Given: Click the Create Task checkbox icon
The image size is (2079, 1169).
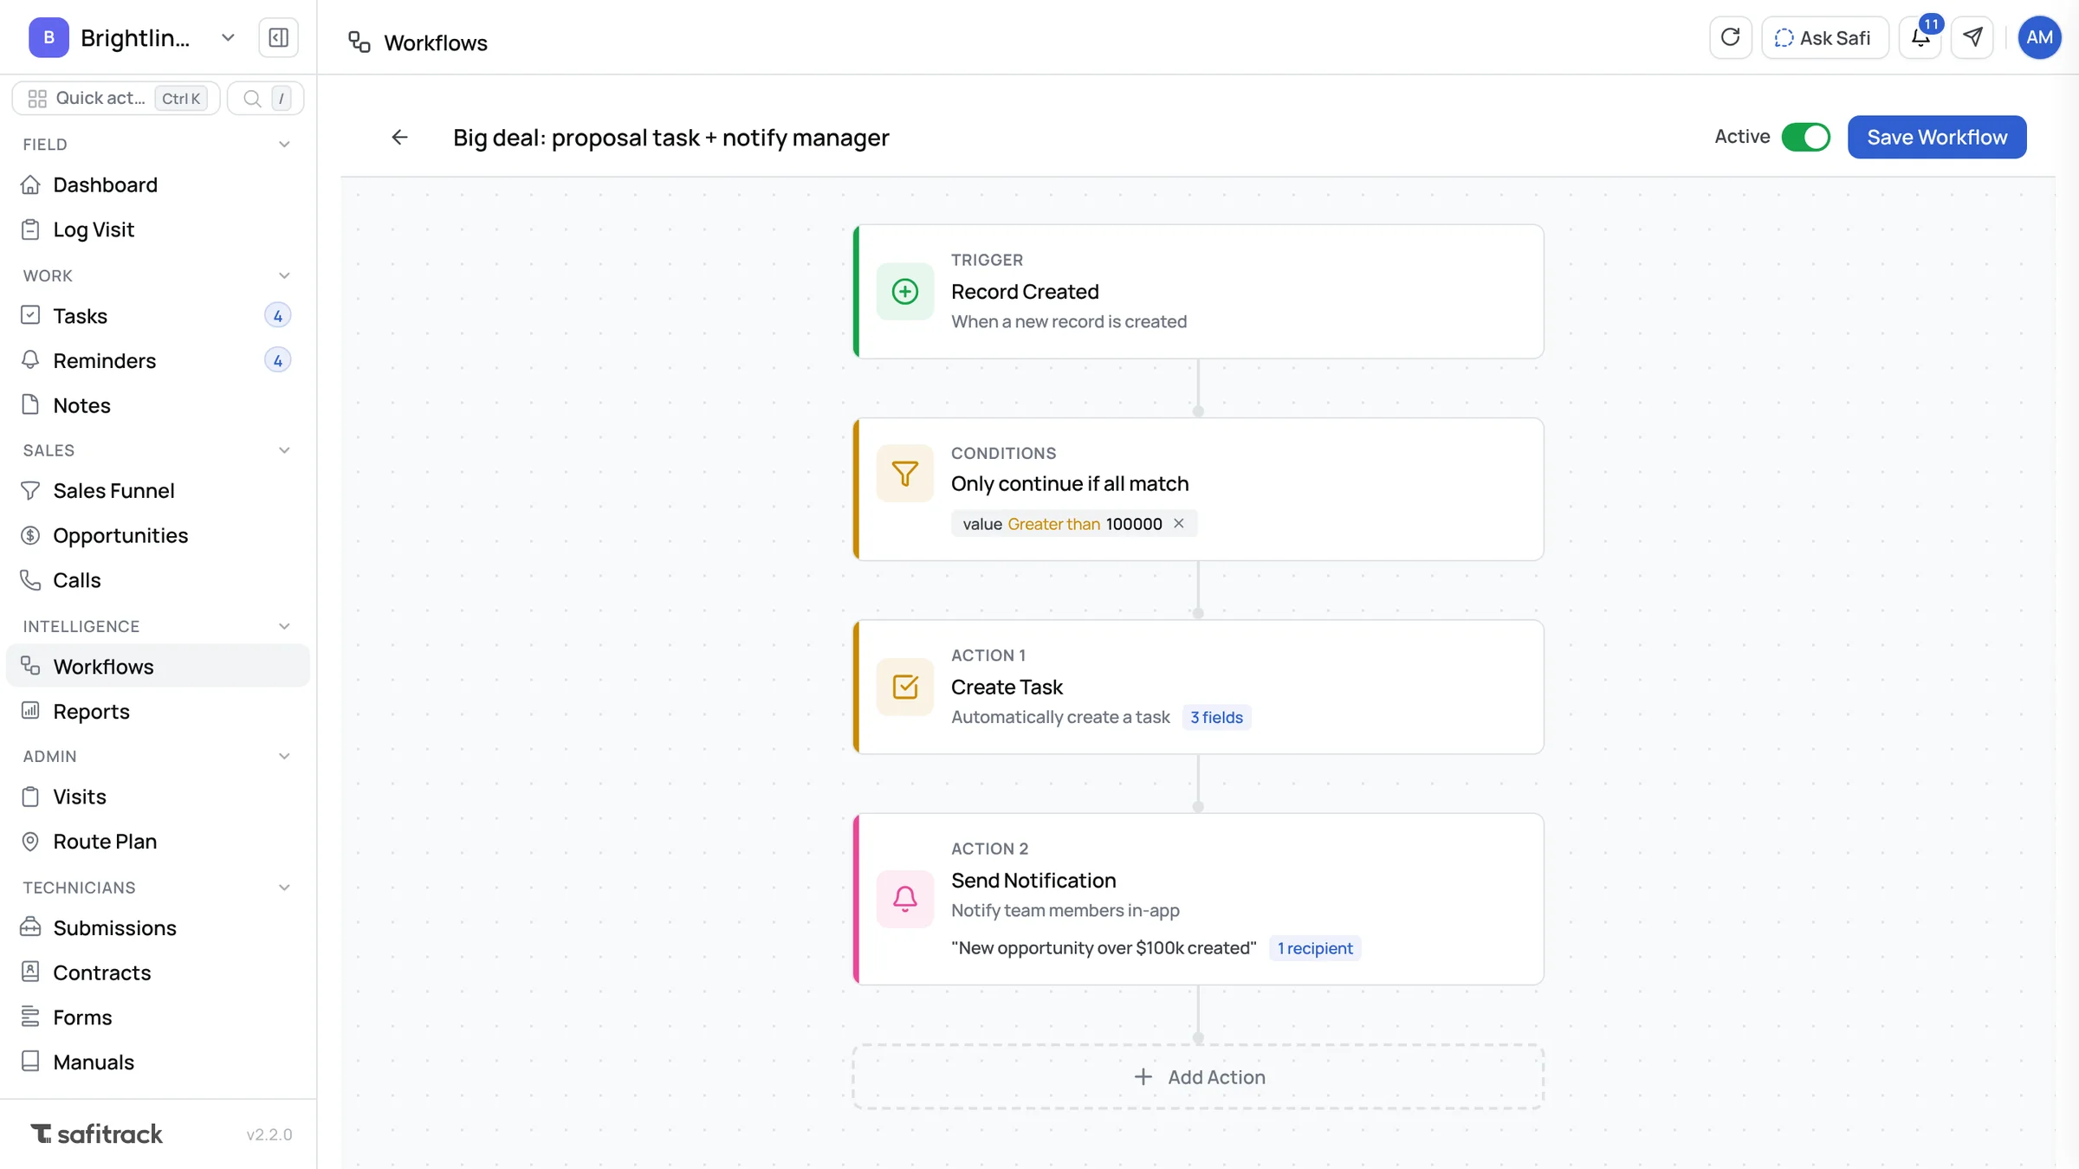Looking at the screenshot, I should 904,687.
